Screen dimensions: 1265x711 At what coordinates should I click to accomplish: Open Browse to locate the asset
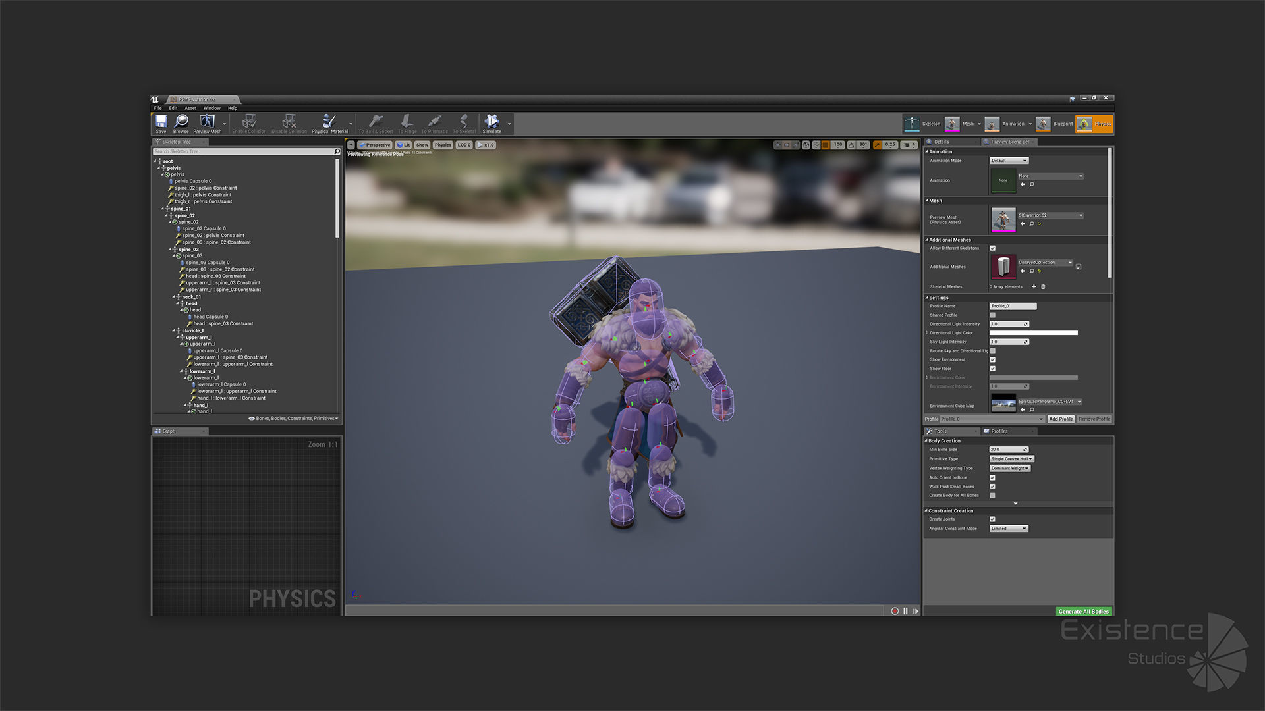[181, 122]
